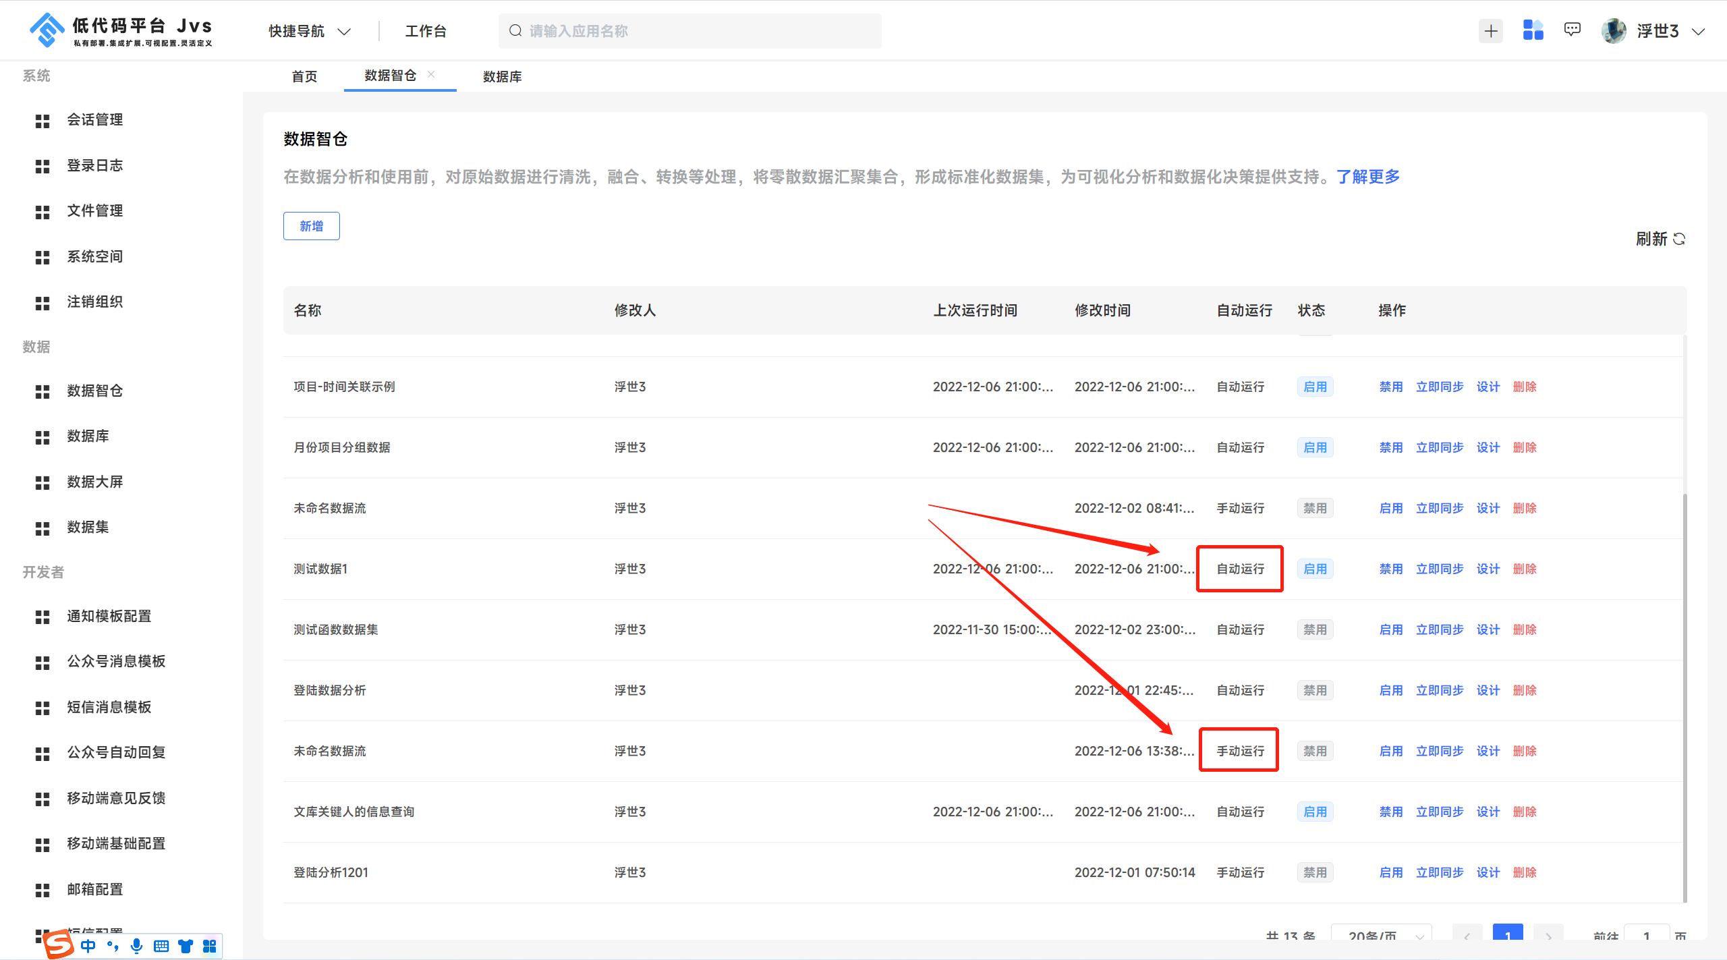Open 数据大屏 in the sidebar
The width and height of the screenshot is (1727, 960).
click(94, 482)
